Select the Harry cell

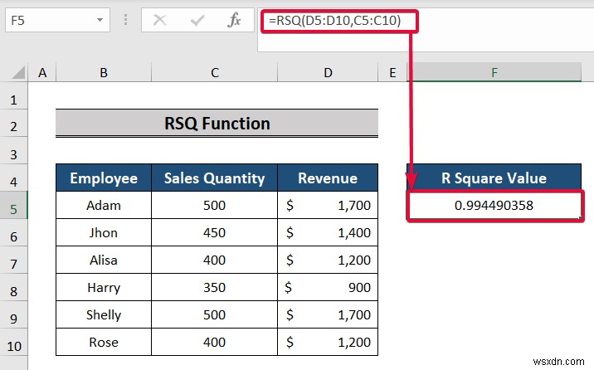pyautogui.click(x=104, y=287)
